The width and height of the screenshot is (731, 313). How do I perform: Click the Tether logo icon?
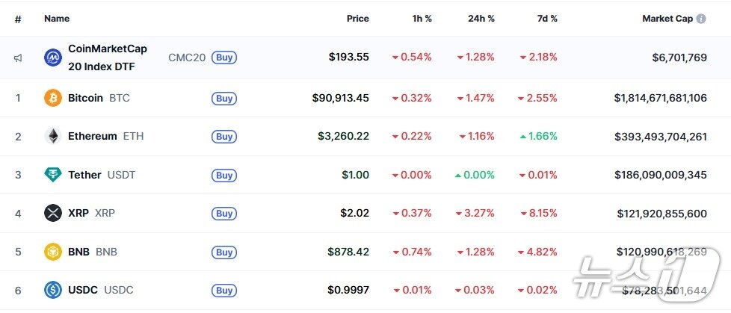(x=53, y=175)
